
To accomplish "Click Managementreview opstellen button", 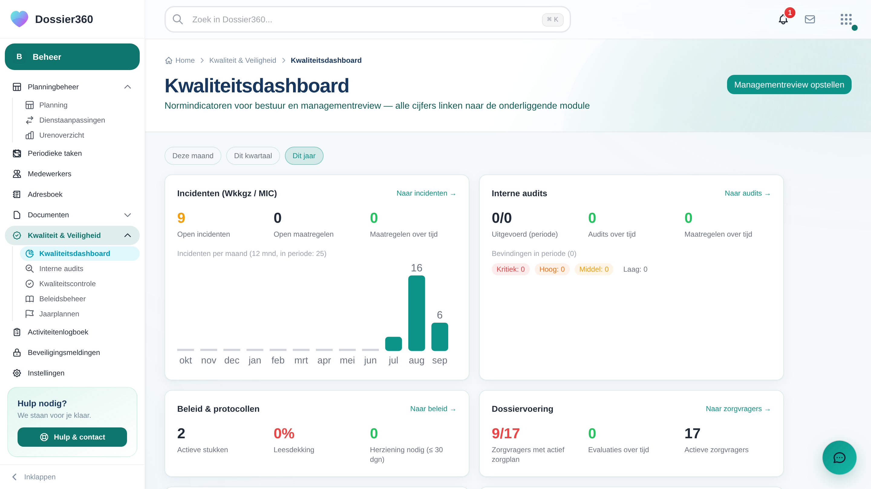I will point(789,85).
